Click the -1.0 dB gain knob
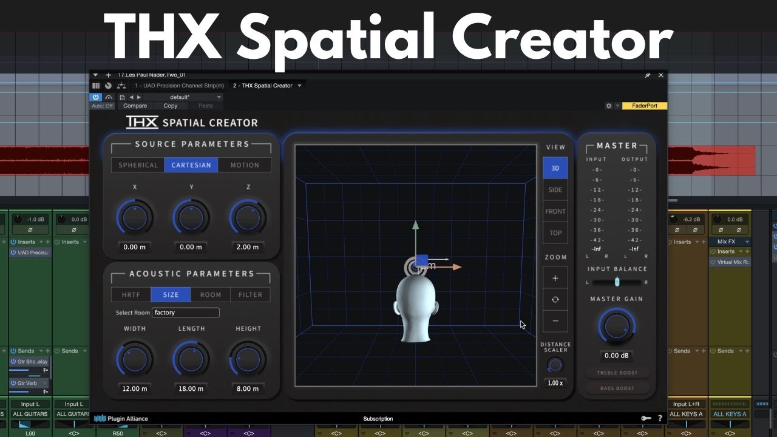Viewport: 777px width, 437px height. (x=18, y=219)
